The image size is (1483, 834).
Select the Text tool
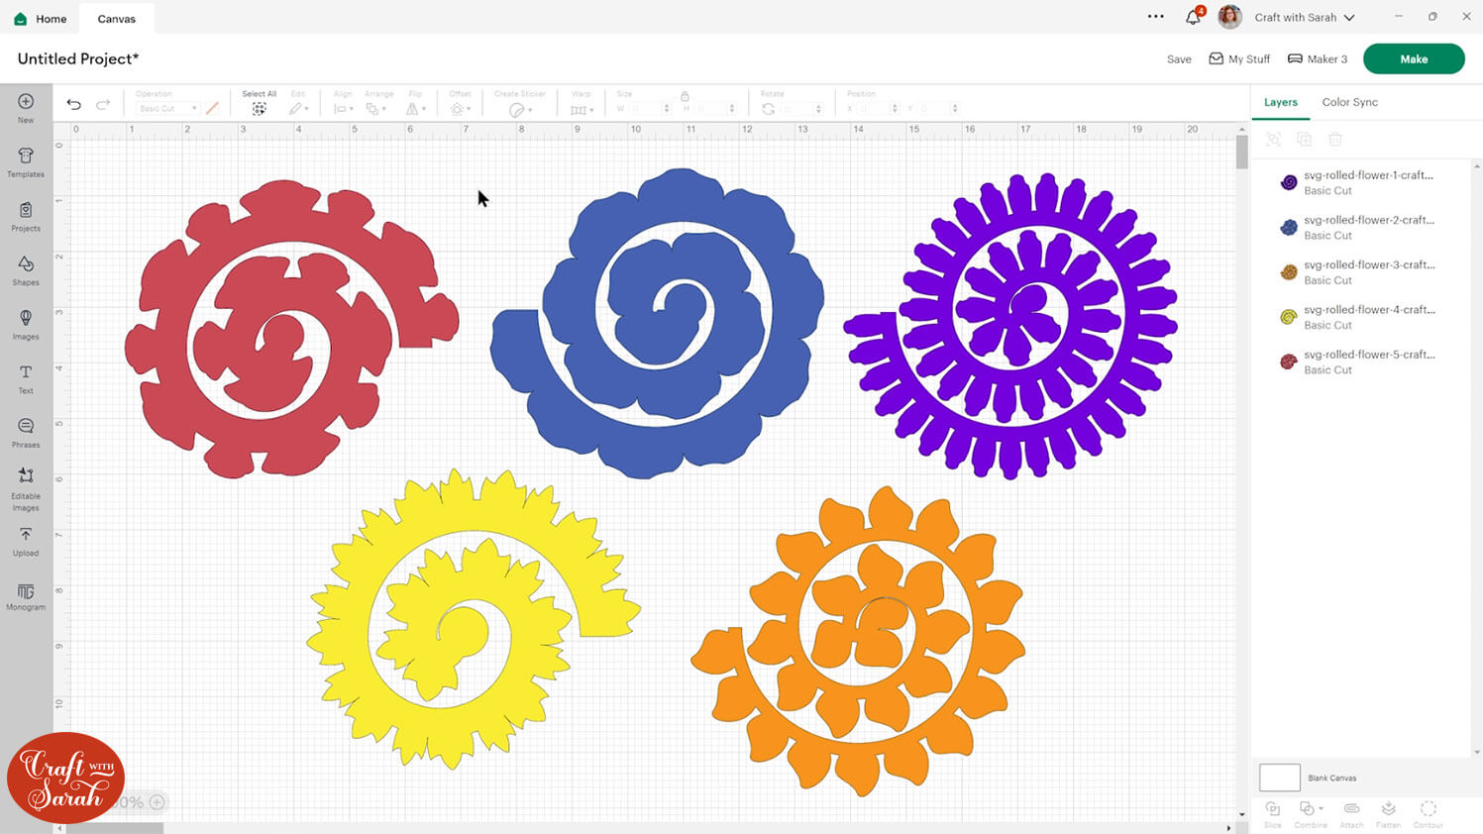26,378
